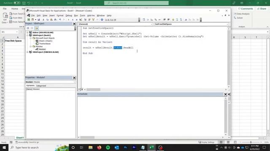
Task: Click Firefox icon in Windows taskbar
Action: [99, 147]
